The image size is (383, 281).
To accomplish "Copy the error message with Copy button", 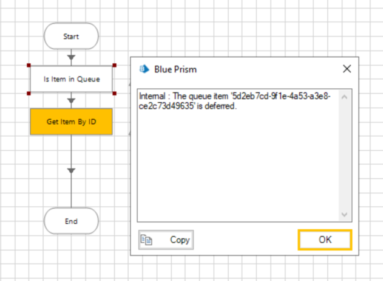I will point(166,240).
